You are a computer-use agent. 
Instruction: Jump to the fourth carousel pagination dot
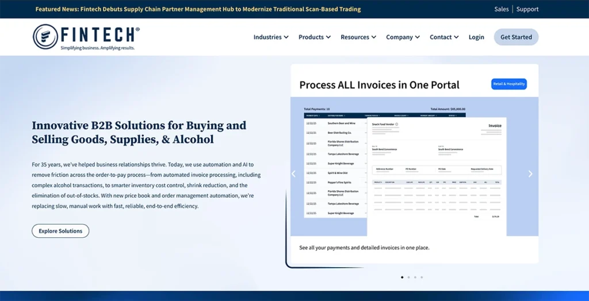pos(422,277)
